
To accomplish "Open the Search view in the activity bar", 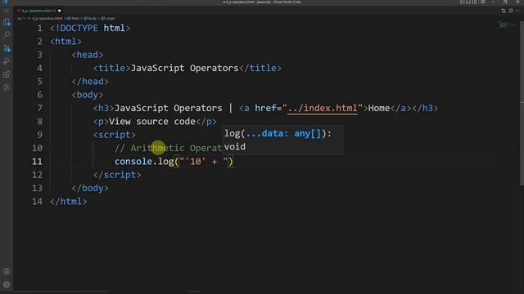I will [7, 34].
